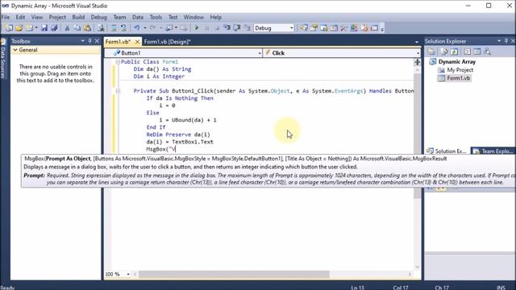Click Show All Files in Solution Explorer

pos(443,52)
